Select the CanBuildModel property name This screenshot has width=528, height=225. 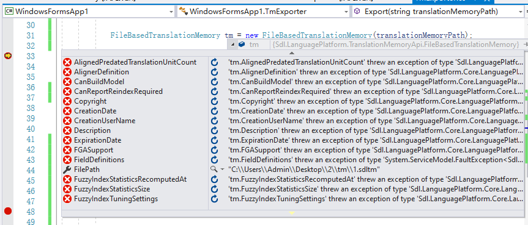pyautogui.click(x=99, y=82)
